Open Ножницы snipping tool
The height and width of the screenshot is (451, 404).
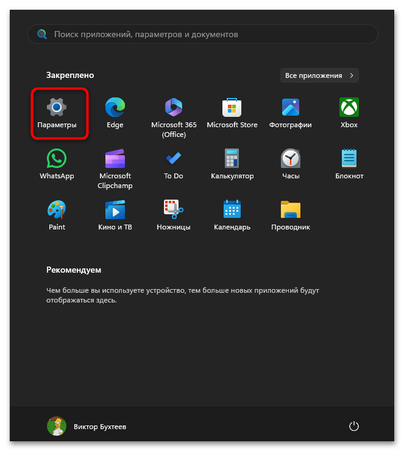[x=174, y=215]
